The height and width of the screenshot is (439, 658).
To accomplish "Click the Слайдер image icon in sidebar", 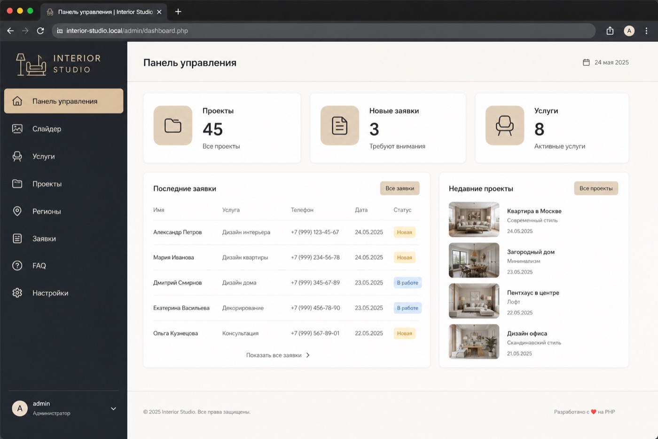I will pyautogui.click(x=17, y=128).
